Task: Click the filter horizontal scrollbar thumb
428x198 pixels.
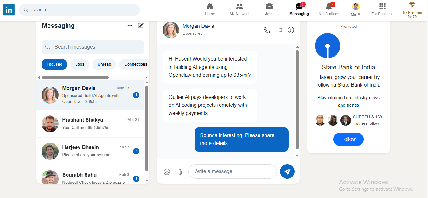Action: (x=75, y=77)
